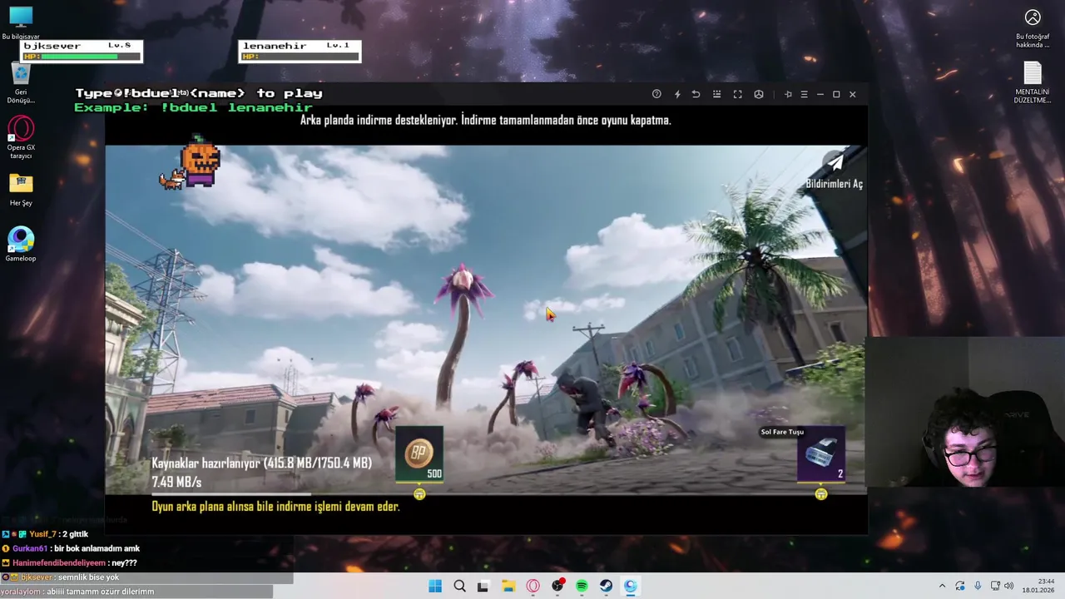Click the Oyun arka plana alınsa bile notice
The height and width of the screenshot is (599, 1065).
tap(275, 506)
